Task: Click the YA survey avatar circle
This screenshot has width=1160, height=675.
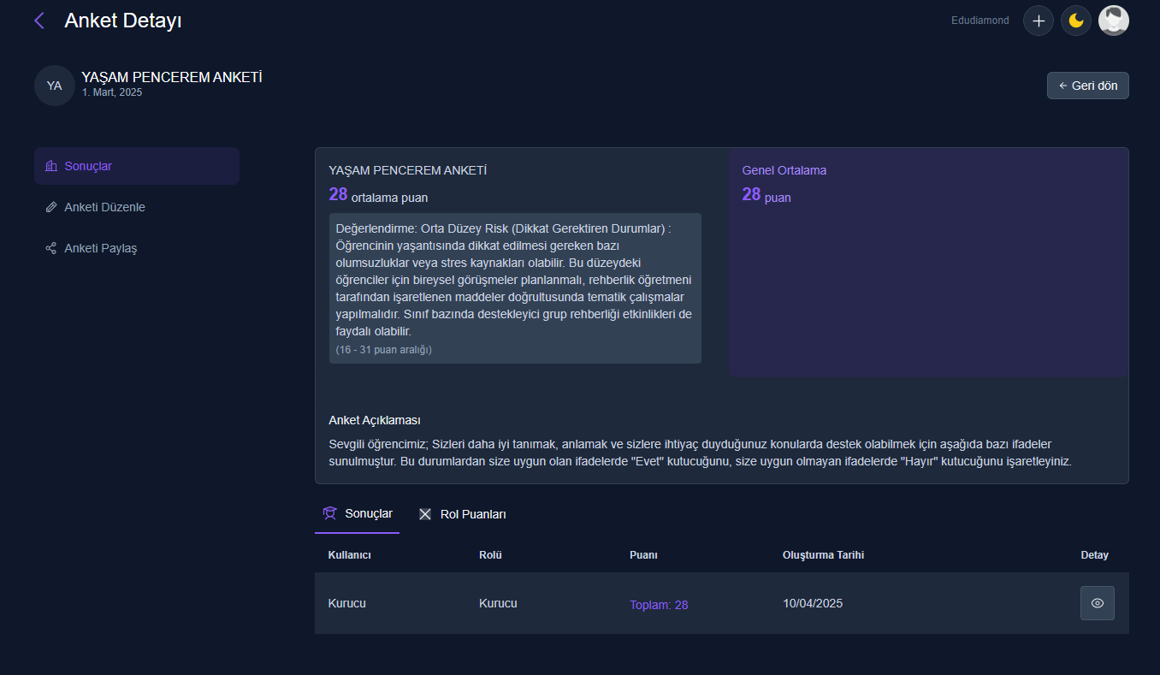Action: tap(54, 86)
